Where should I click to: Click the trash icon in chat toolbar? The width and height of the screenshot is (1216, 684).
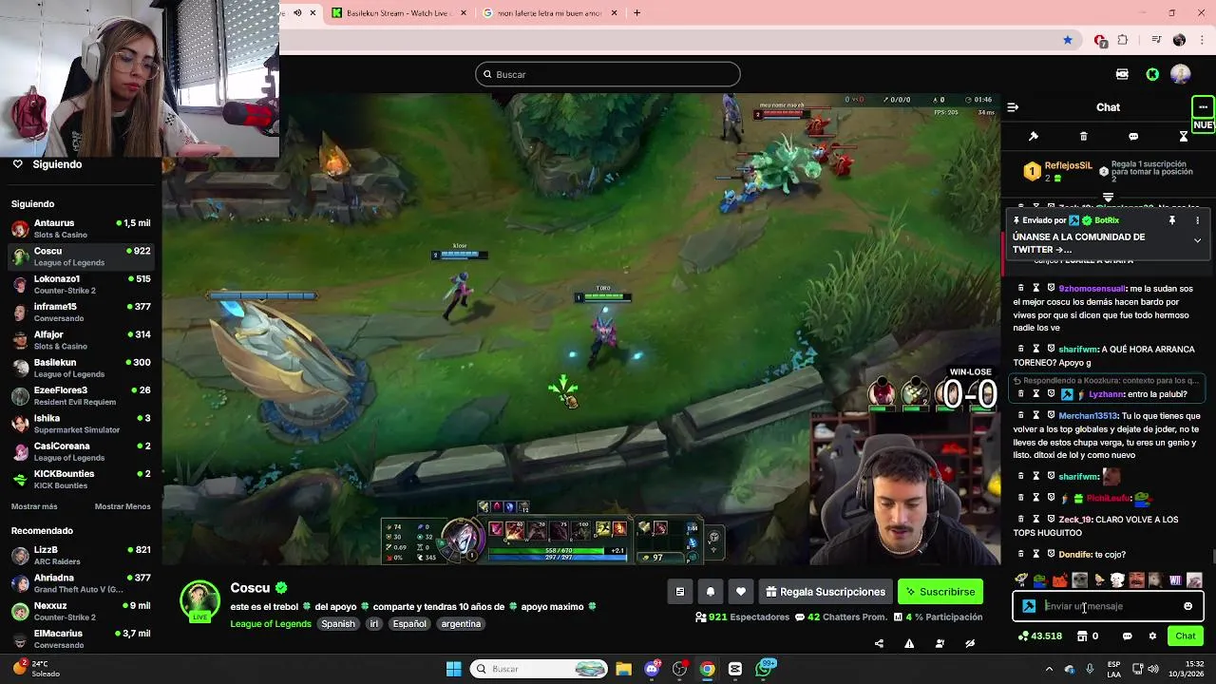[1083, 137]
